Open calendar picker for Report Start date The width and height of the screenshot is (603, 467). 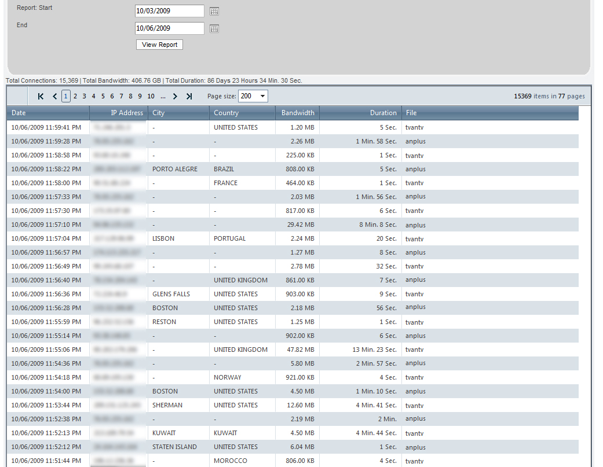pos(214,11)
